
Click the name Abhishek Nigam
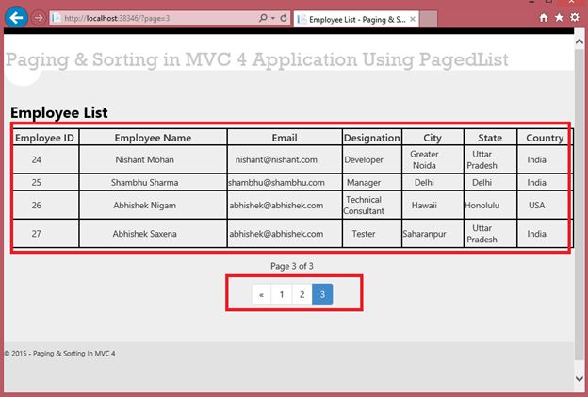tap(145, 206)
